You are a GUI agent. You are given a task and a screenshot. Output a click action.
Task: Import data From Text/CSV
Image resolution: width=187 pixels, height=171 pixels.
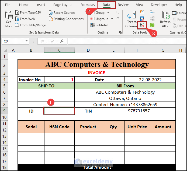point(28,12)
